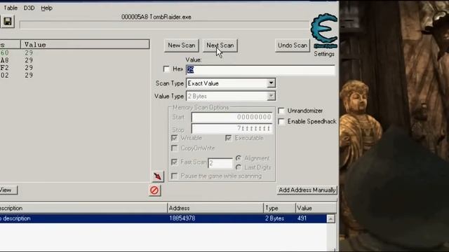The image size is (449, 252).
Task: Click the Description column header
Action: pyautogui.click(x=83, y=208)
